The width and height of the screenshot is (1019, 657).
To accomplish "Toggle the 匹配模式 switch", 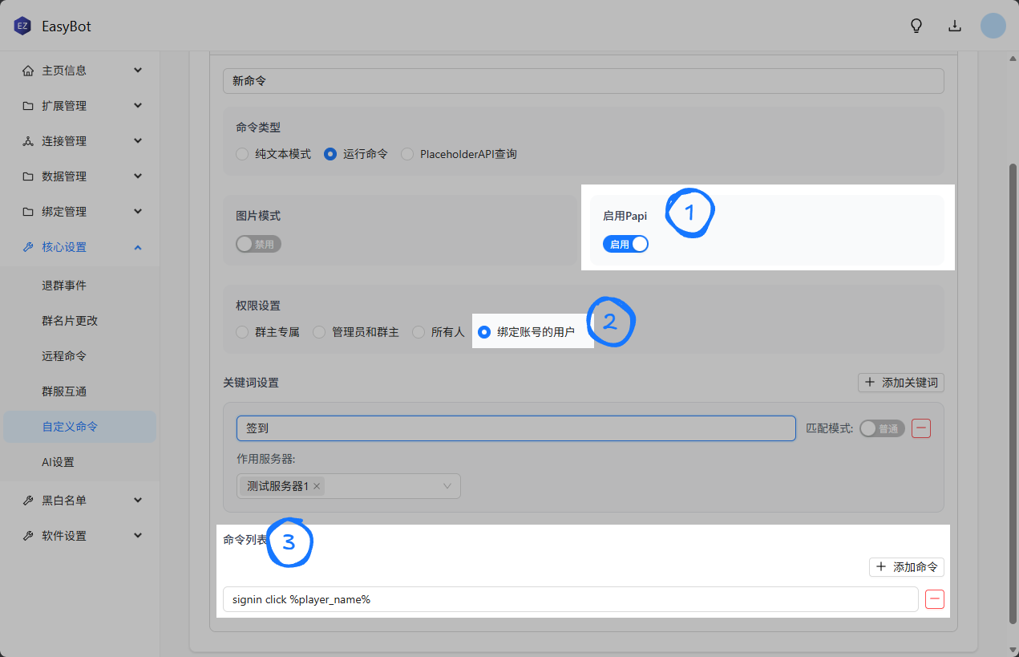I will click(881, 428).
